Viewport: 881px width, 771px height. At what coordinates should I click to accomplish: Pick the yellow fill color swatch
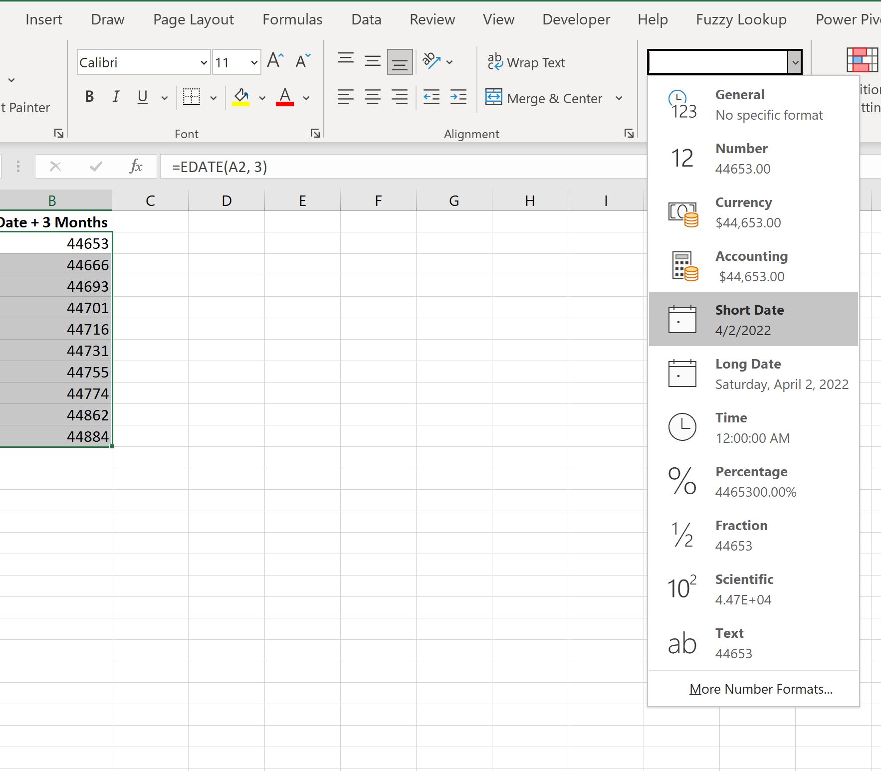click(x=241, y=103)
